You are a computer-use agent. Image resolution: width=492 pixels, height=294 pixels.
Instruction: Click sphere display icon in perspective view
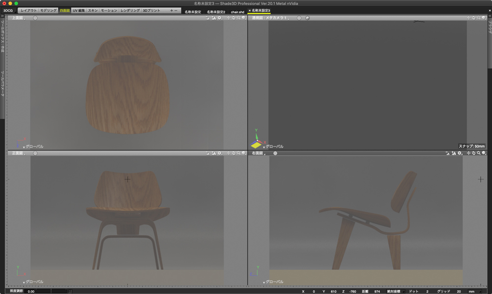tap(484, 18)
